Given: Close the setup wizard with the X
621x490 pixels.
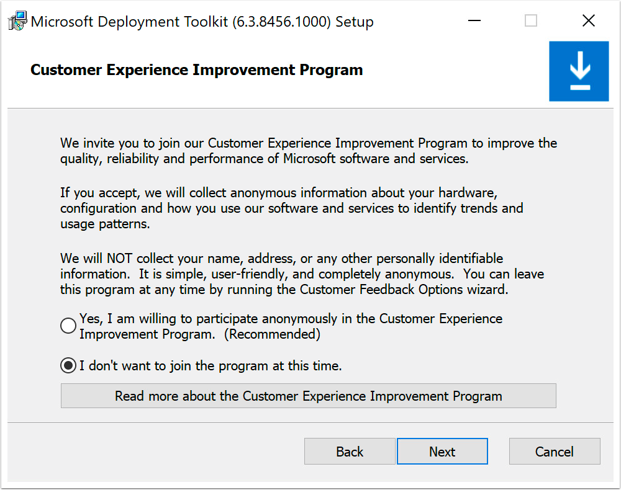Looking at the screenshot, I should pyautogui.click(x=589, y=20).
